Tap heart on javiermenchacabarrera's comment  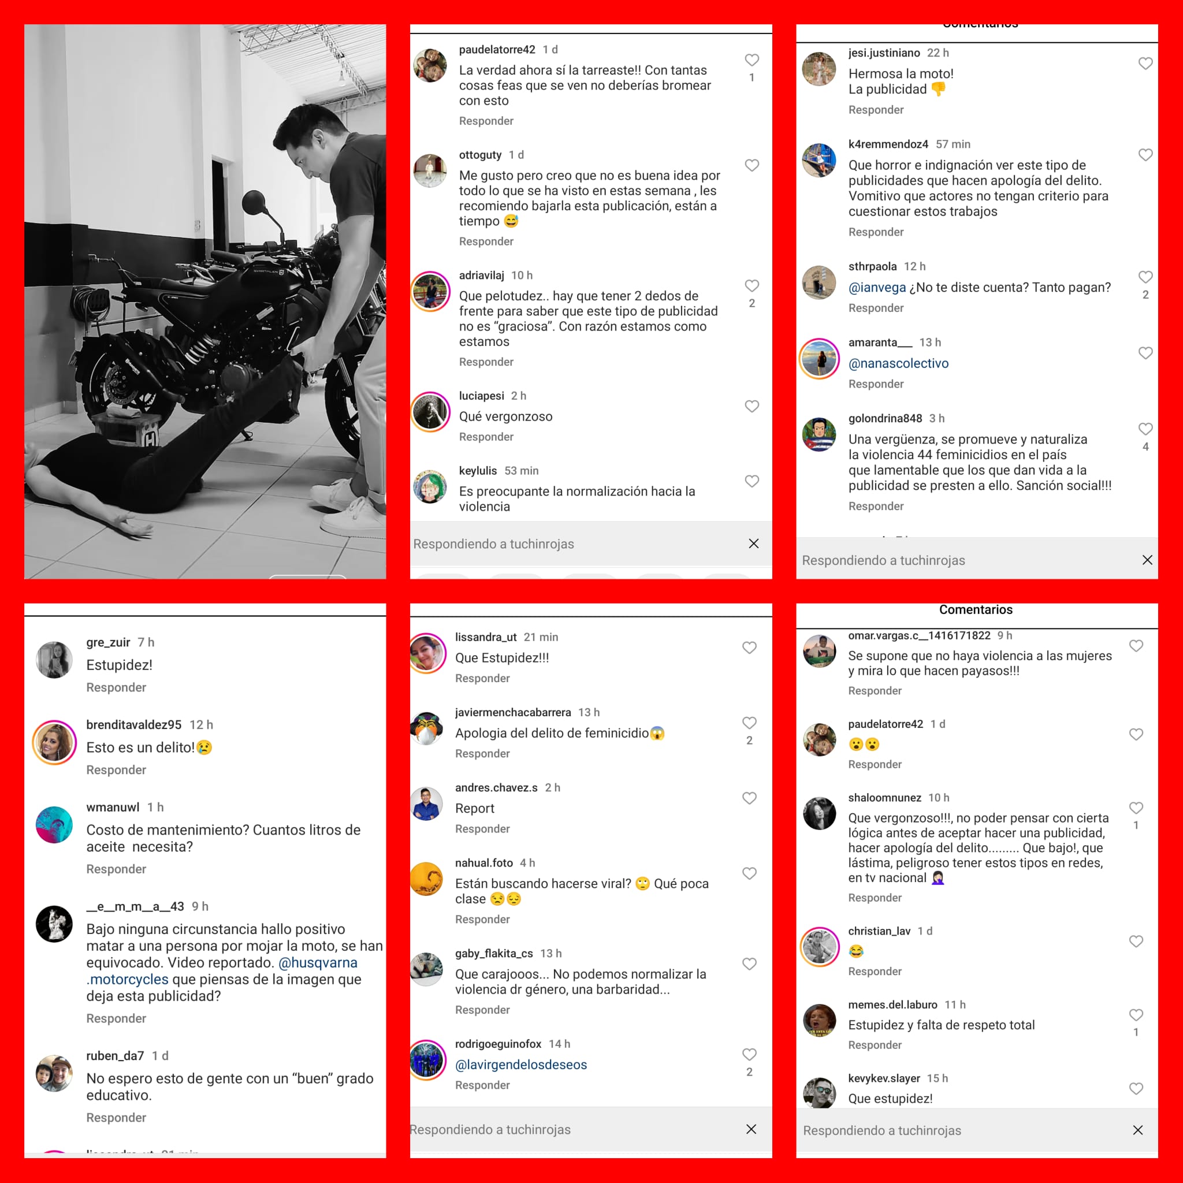click(x=749, y=723)
